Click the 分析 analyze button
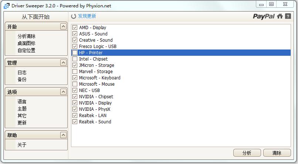 tap(247, 153)
